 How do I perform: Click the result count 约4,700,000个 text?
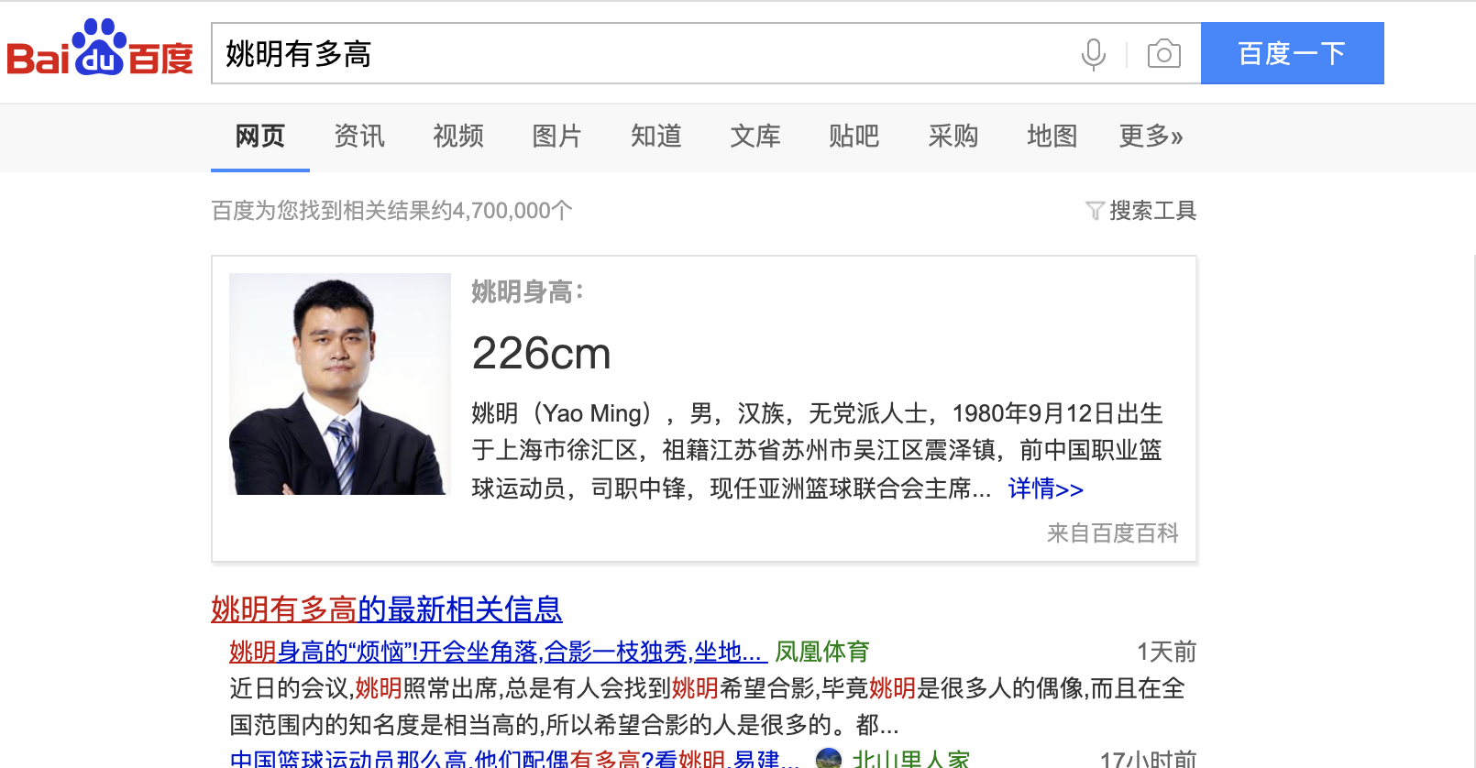coord(501,211)
